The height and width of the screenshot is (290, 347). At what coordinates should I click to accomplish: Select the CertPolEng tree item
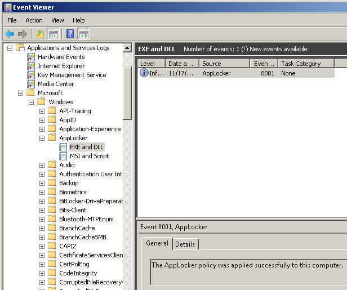point(74,264)
